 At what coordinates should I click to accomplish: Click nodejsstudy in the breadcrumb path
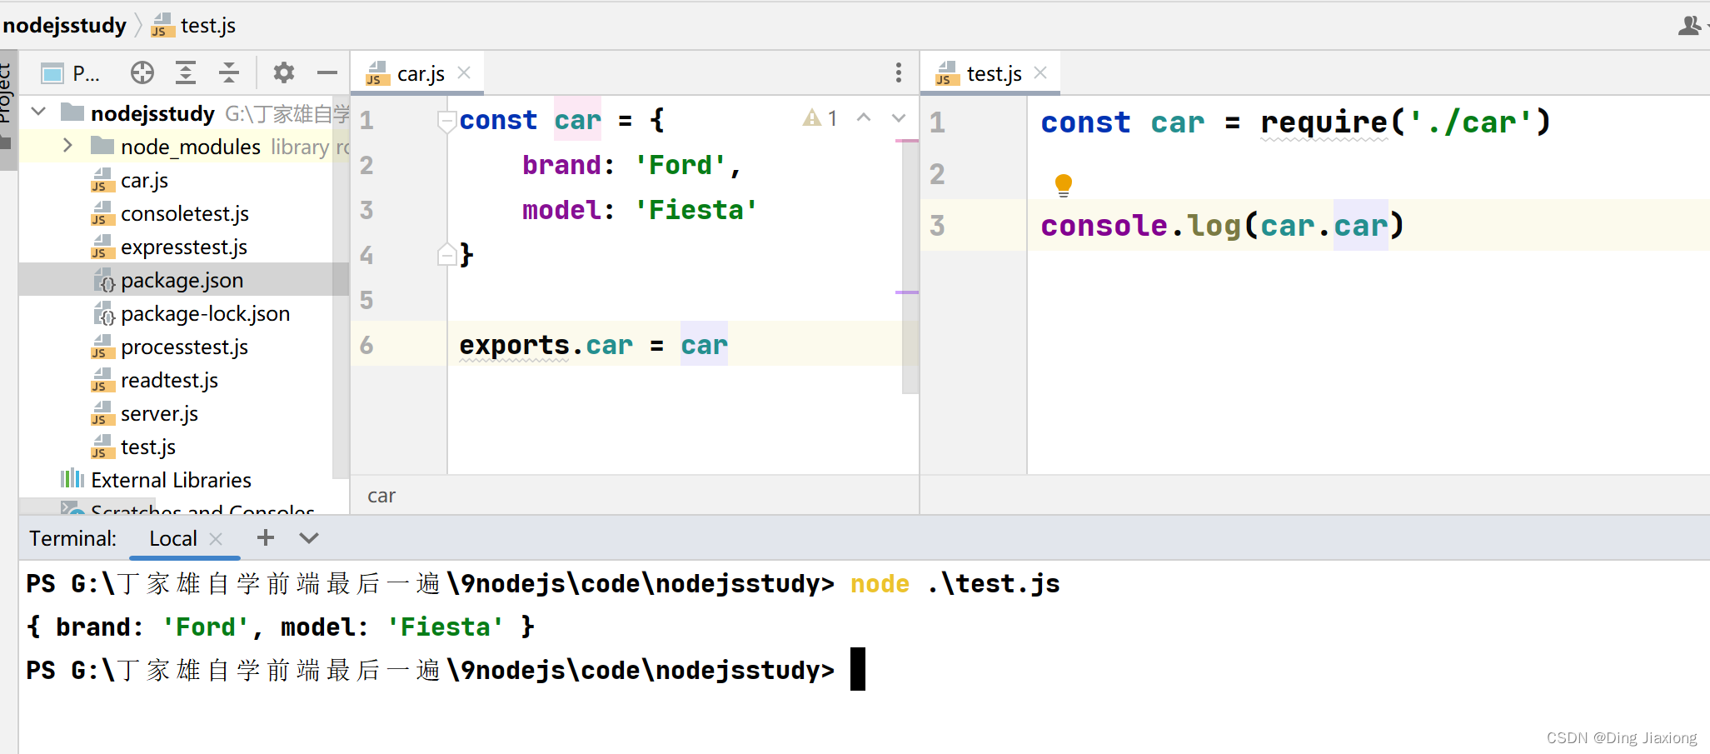coord(64,25)
